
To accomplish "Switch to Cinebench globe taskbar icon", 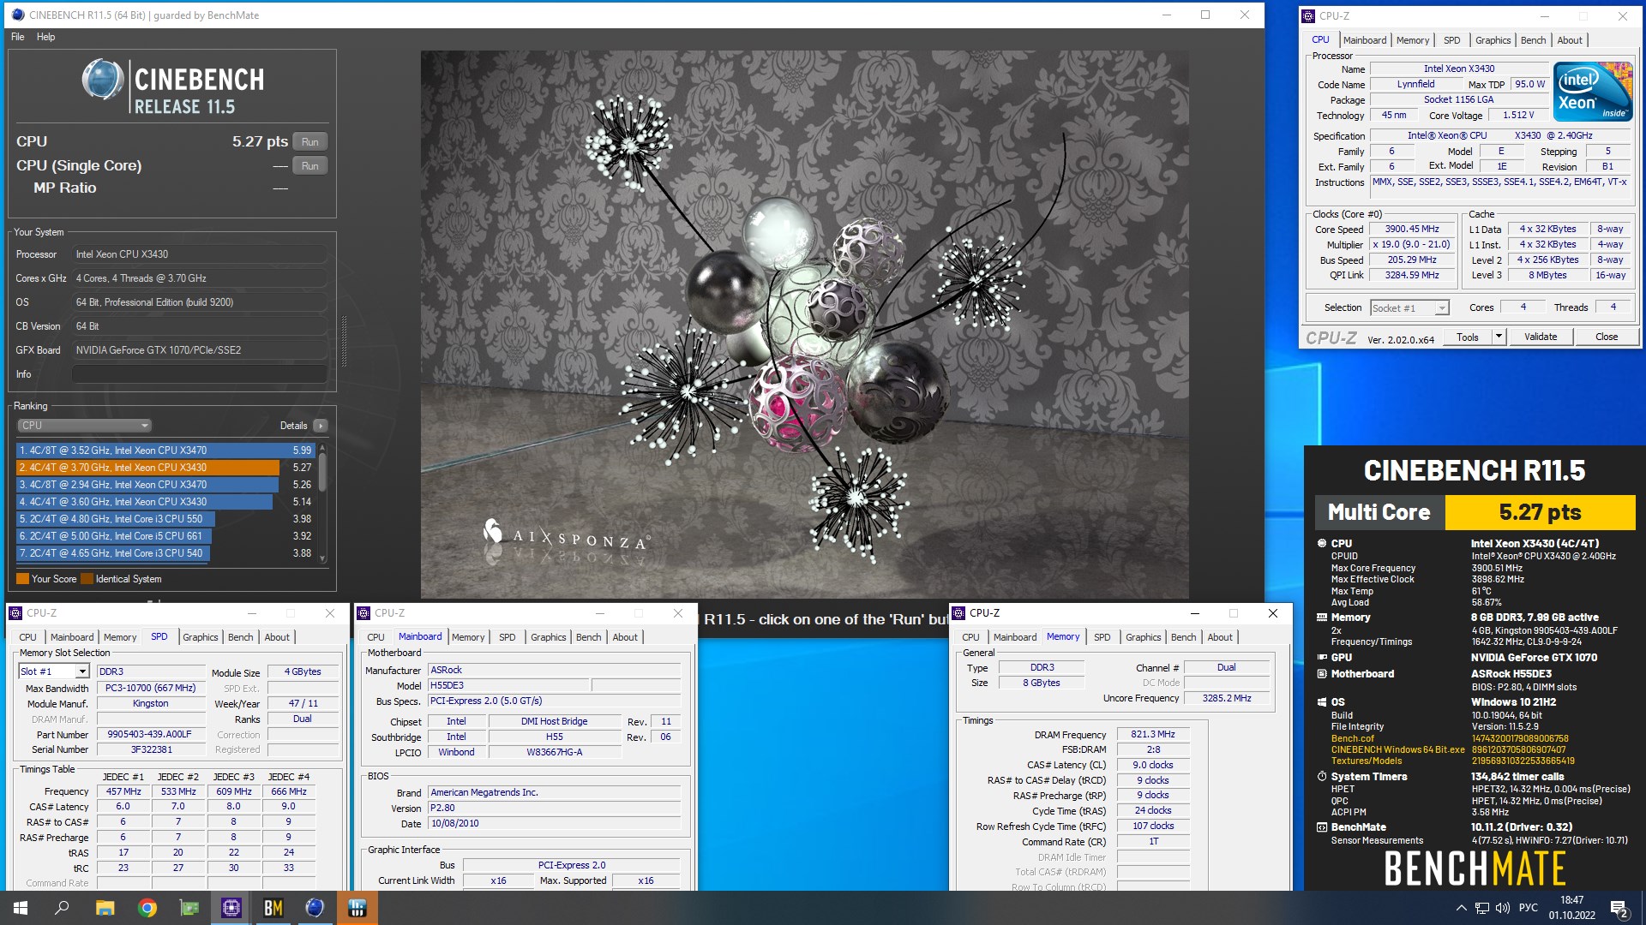I will [x=315, y=908].
